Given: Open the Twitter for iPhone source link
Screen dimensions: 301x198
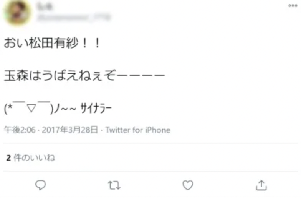Looking at the screenshot, I should [x=138, y=130].
